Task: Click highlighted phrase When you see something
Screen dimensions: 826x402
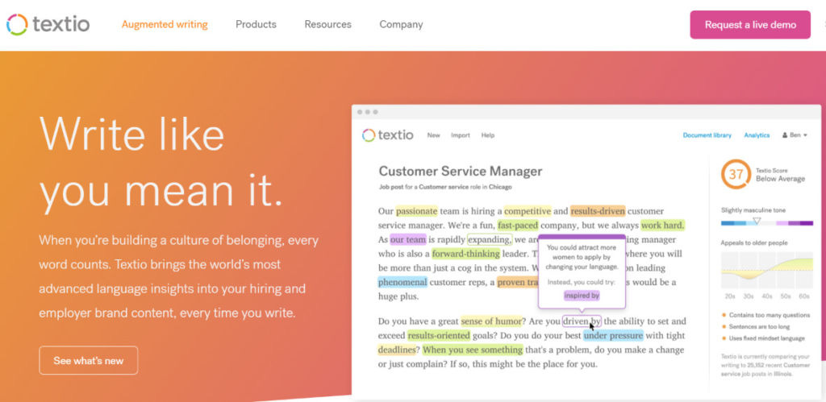Action: [473, 350]
